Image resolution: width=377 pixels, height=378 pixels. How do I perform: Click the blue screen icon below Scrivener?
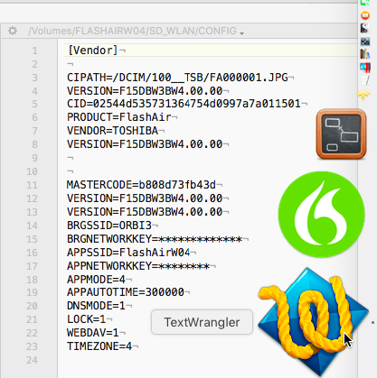tap(365, 41)
